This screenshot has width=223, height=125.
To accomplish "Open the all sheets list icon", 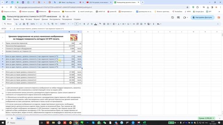I will (x=12, y=118).
